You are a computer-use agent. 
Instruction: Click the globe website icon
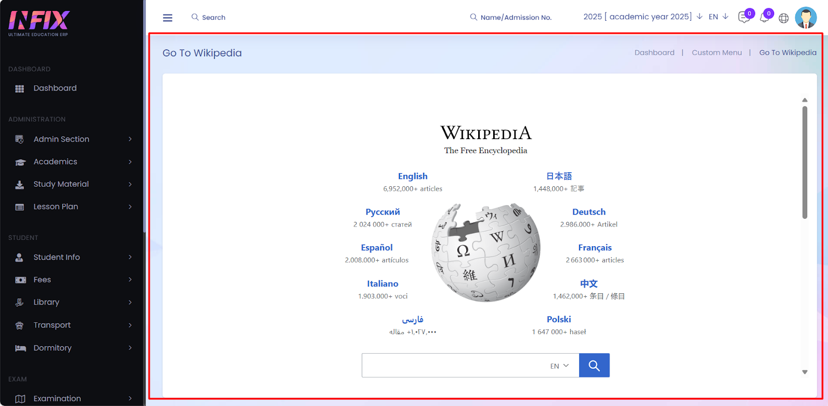point(784,18)
